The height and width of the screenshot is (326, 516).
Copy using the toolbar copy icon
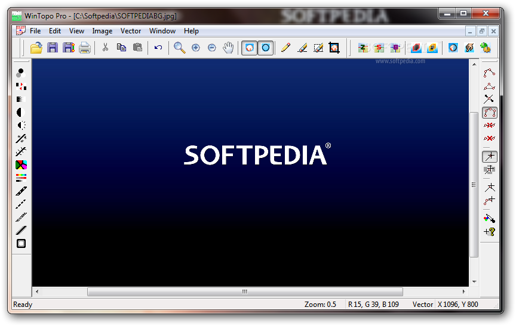click(121, 48)
